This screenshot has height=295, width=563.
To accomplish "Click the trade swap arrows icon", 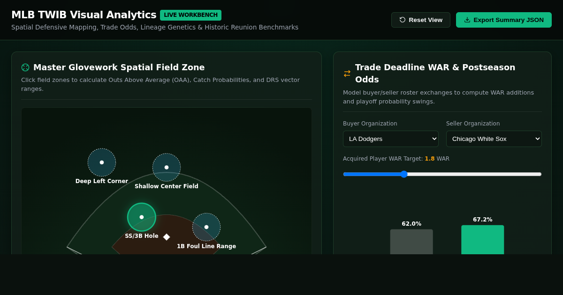I will point(347,74).
